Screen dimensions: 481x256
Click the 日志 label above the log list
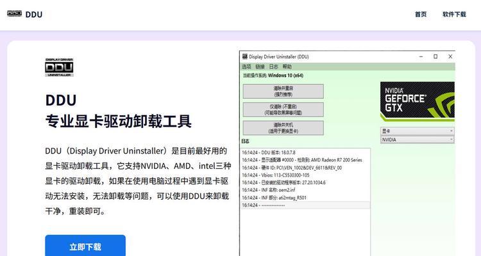pos(246,141)
